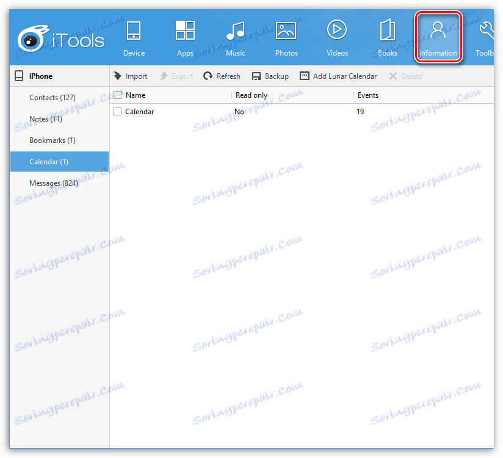
Task: Click the Export toolbar button
Action: [x=176, y=76]
